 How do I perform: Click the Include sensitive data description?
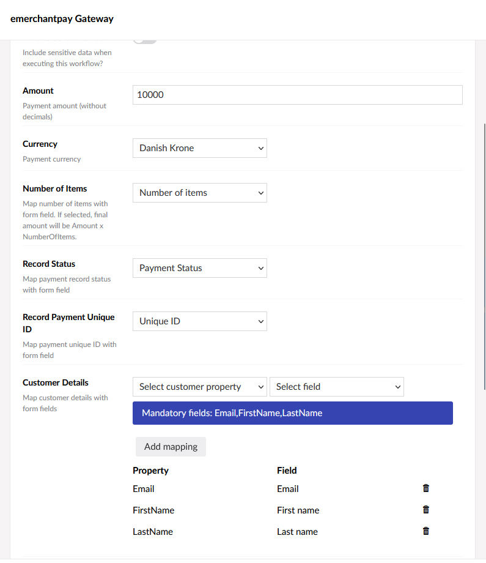(67, 58)
